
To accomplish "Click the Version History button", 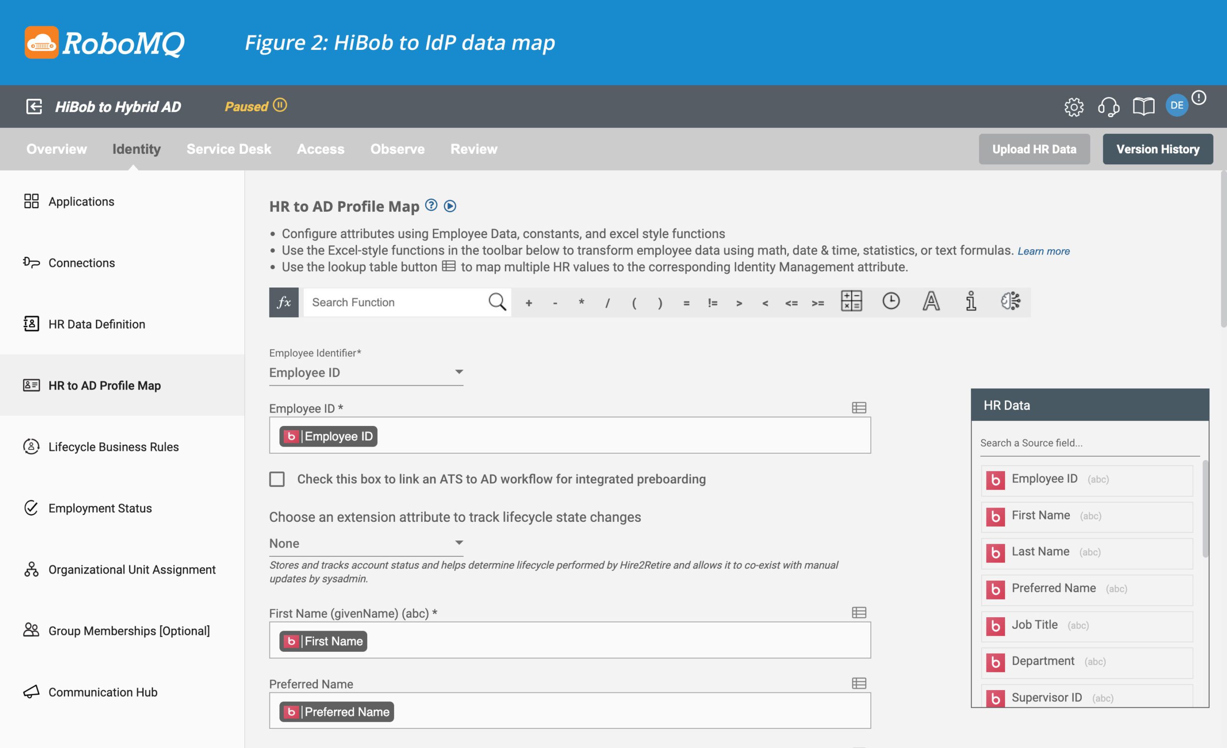I will click(x=1158, y=149).
